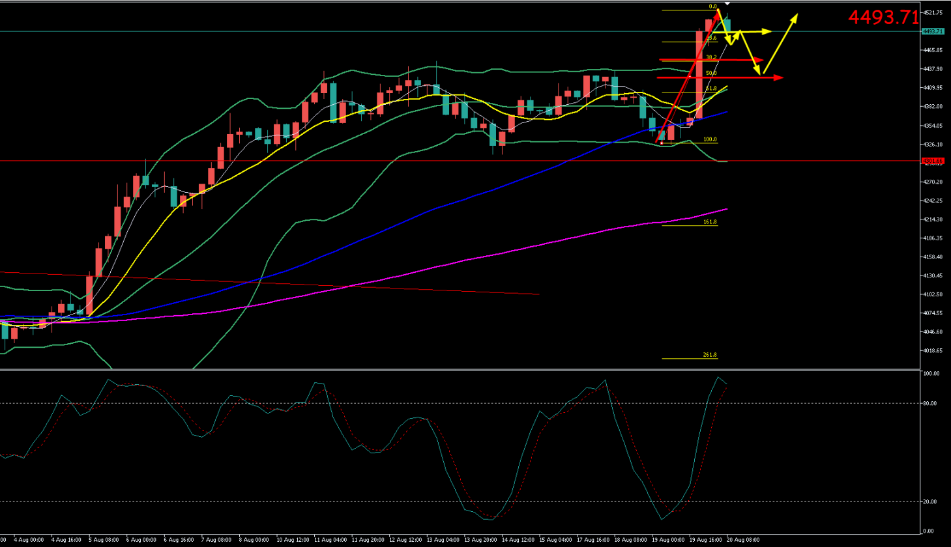This screenshot has width=951, height=547.
Task: Click the chart shift triangle marker
Action: pyautogui.click(x=727, y=4)
